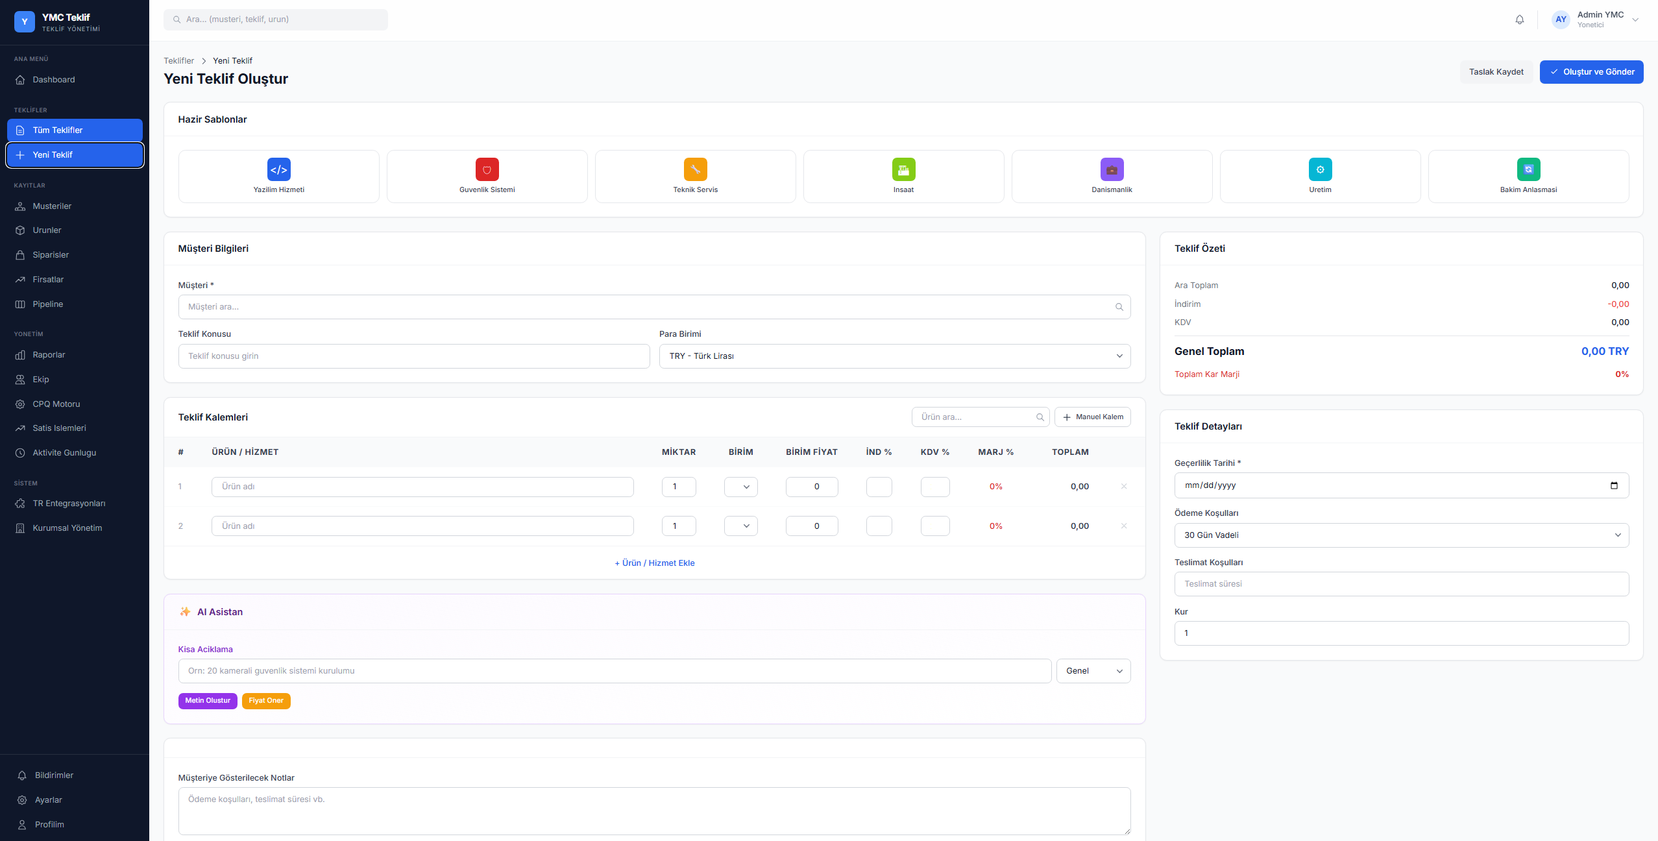Click the Dashboard home icon

(x=20, y=80)
